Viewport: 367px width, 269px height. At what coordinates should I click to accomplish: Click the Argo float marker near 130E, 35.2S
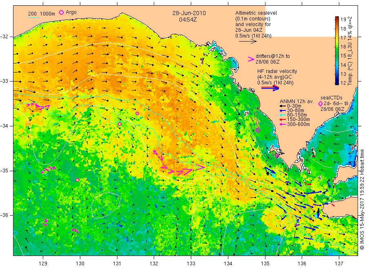click(x=77, y=180)
